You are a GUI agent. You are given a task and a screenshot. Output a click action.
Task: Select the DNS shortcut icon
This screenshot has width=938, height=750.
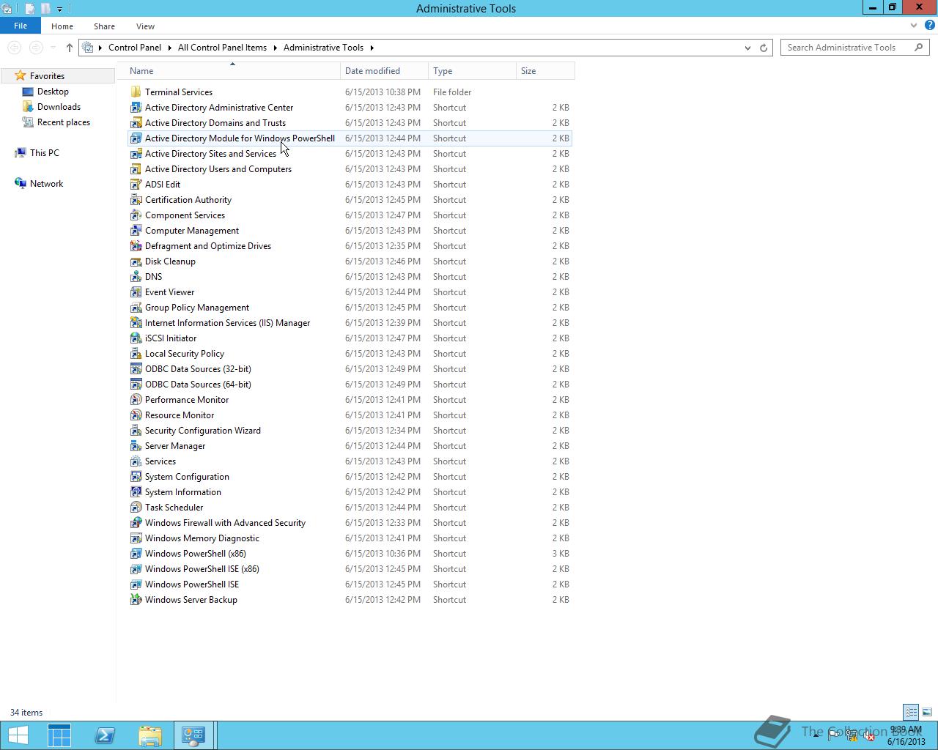pos(136,277)
